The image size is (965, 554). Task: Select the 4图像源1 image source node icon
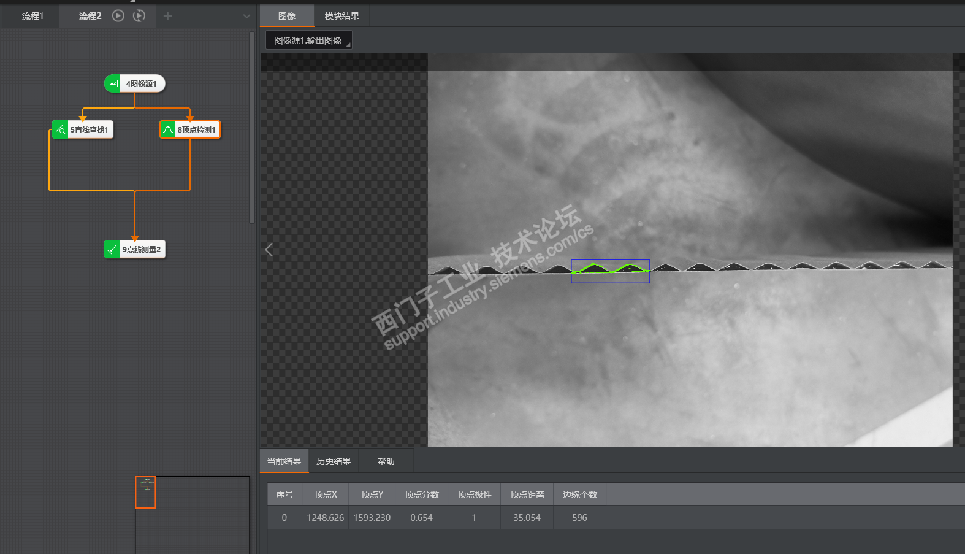coord(113,84)
